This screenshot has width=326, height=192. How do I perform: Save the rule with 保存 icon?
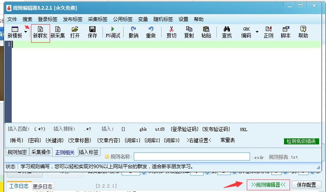(x=92, y=32)
